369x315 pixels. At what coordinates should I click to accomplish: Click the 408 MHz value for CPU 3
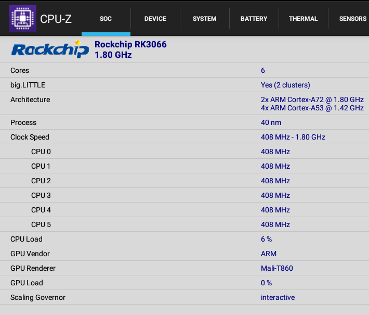click(x=275, y=195)
